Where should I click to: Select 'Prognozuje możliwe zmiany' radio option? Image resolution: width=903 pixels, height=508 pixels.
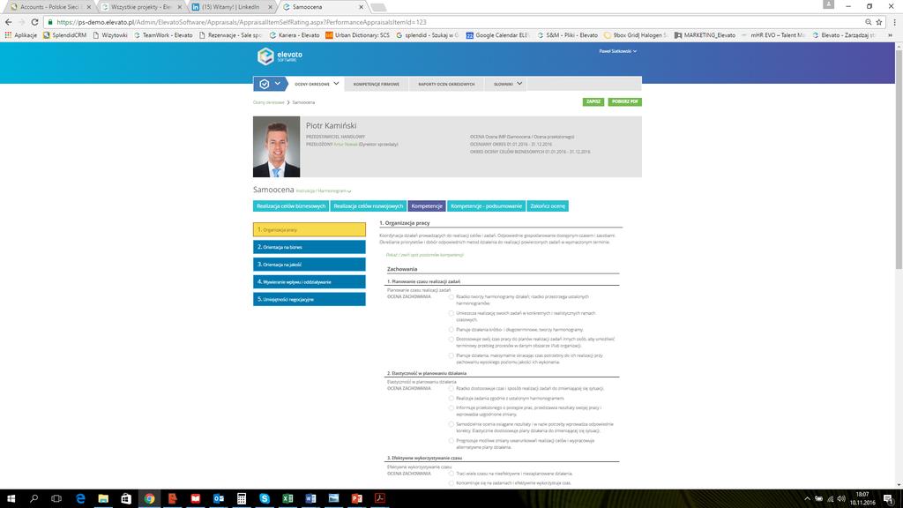coord(451,441)
